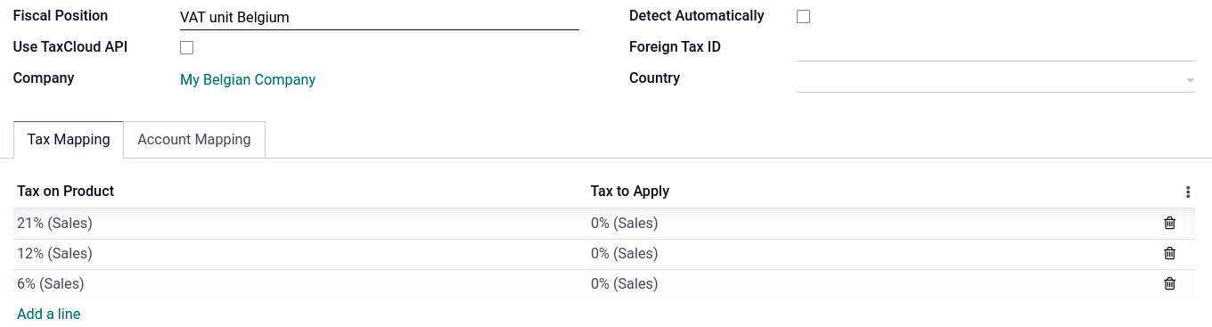The height and width of the screenshot is (327, 1212).
Task: Delete the 12% (Sales) tax mapping row
Action: tap(1170, 254)
